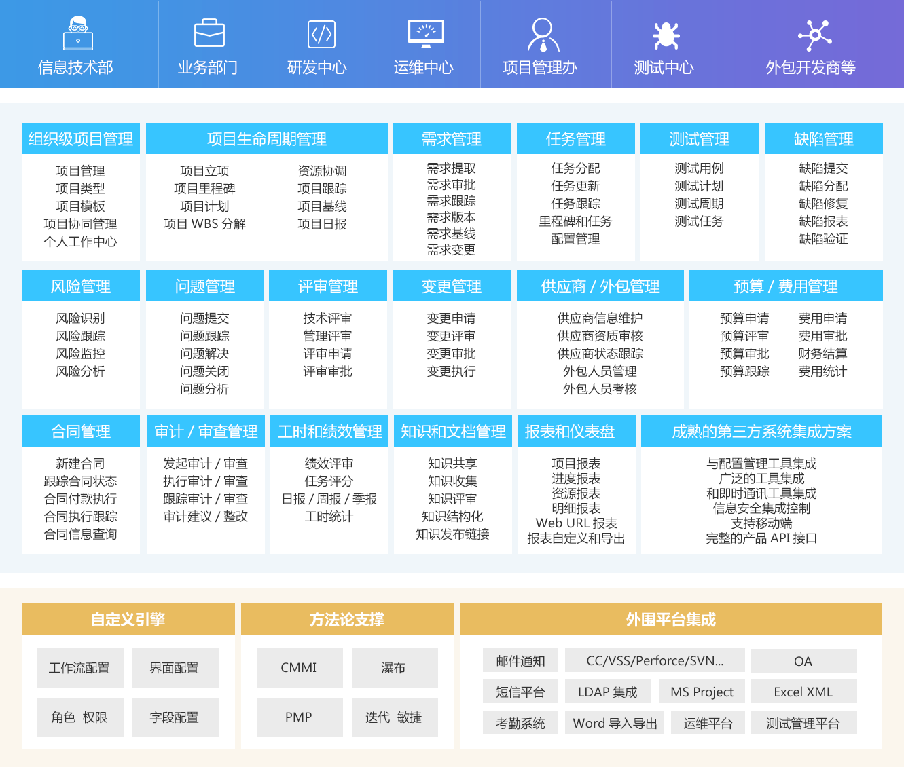The image size is (904, 767).
Task: Click the 自定义引擎 section header
Action: pos(128,619)
